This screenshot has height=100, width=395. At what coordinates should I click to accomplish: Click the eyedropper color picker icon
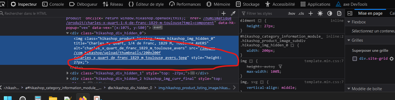(x=233, y=13)
